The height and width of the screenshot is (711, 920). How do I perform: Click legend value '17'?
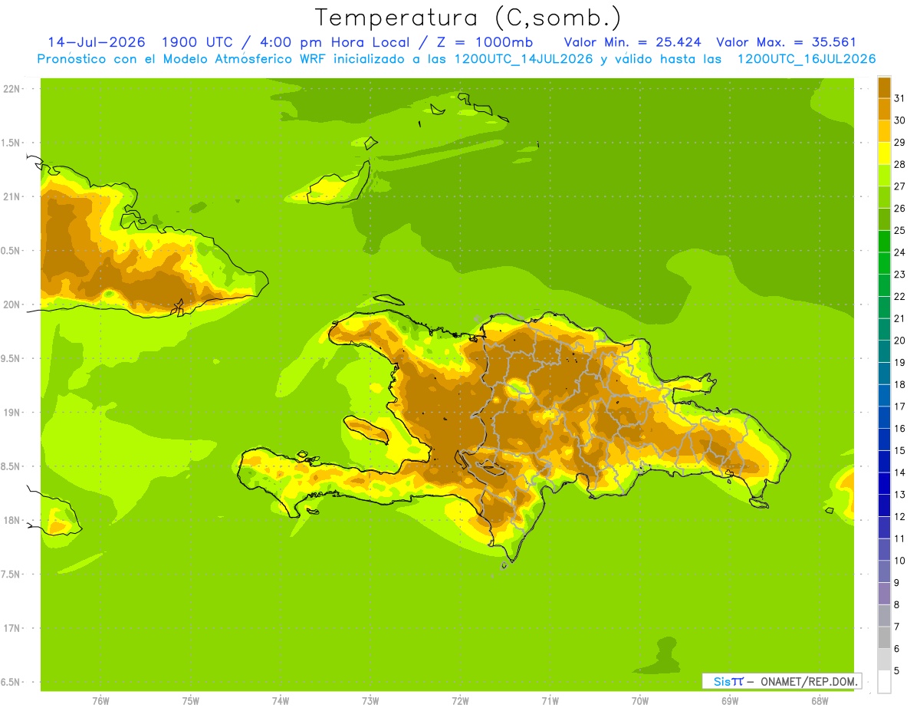pyautogui.click(x=899, y=407)
